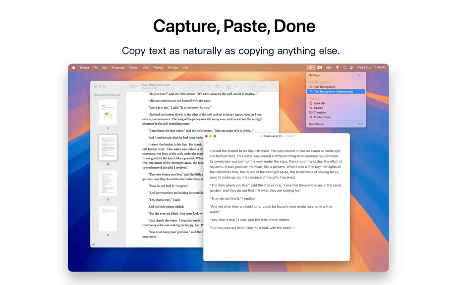Click the small circular button at the sidebar bottom
This screenshot has height=285, width=457.
[94, 244]
